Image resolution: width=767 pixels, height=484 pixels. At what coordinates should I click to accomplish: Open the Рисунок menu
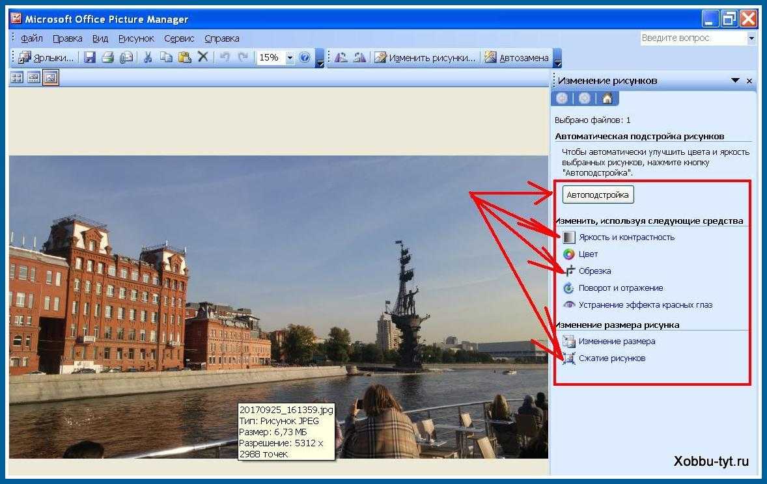(136, 38)
